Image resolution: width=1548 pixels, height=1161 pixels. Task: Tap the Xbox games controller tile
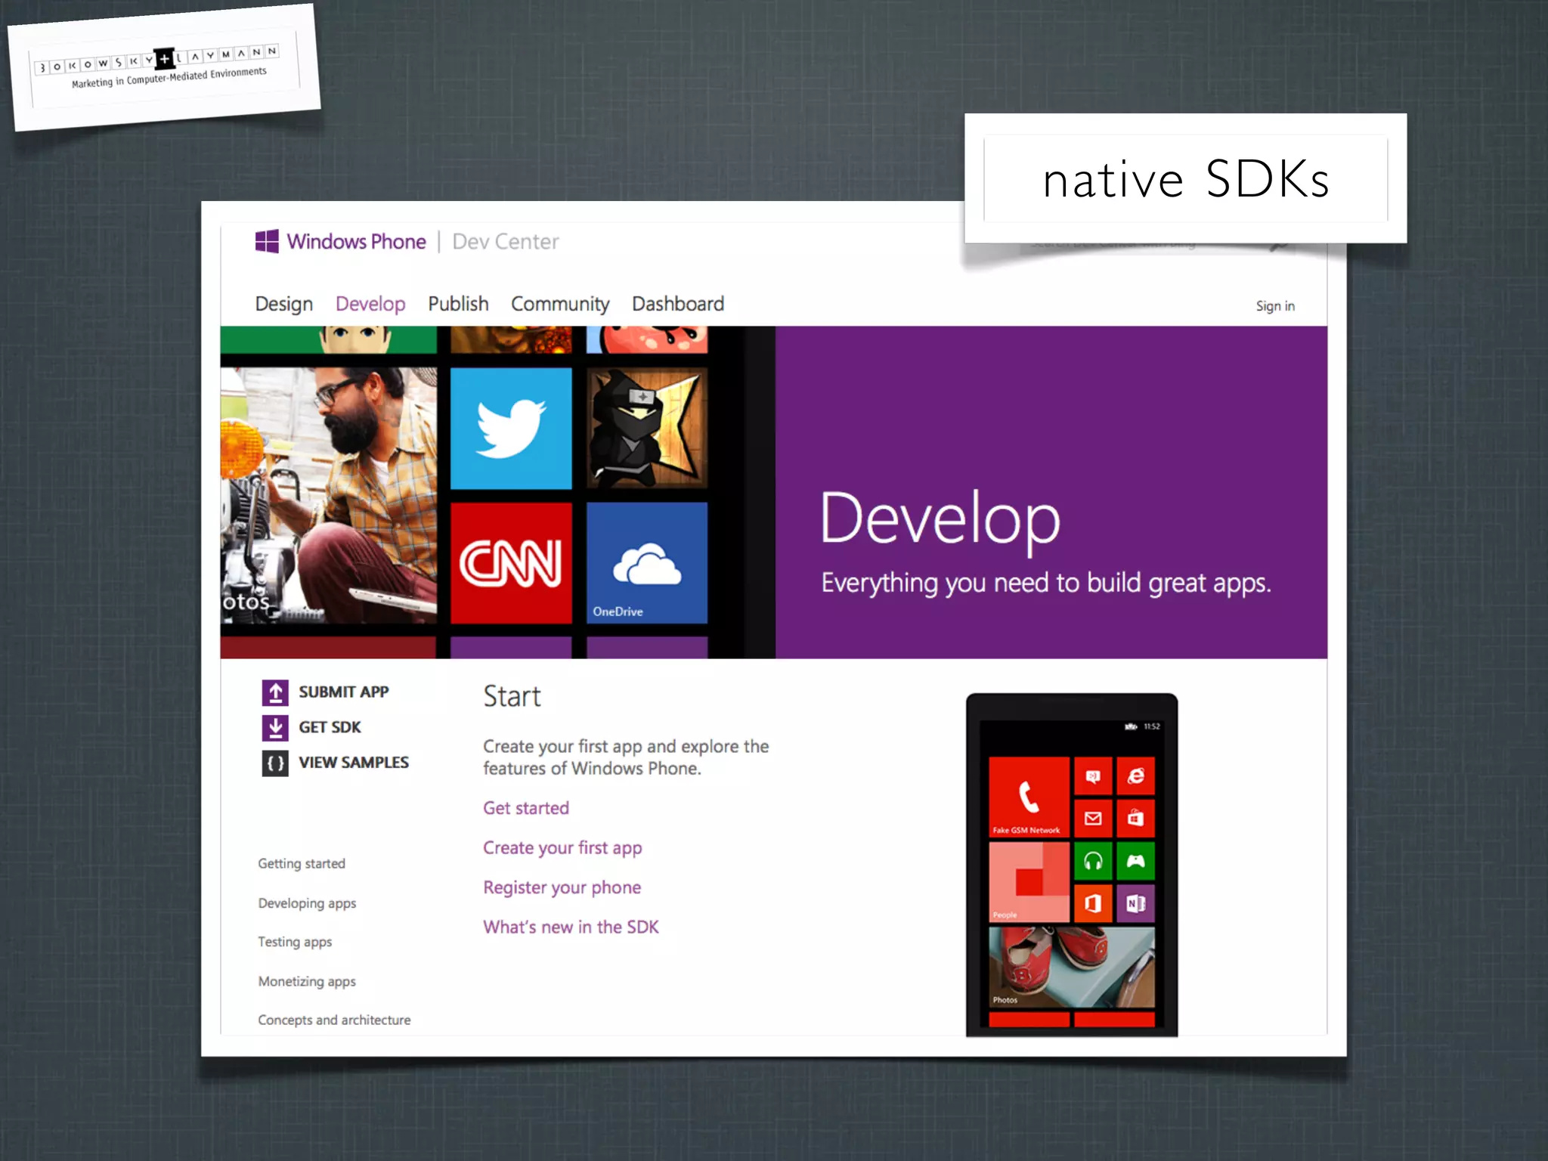click(x=1136, y=861)
